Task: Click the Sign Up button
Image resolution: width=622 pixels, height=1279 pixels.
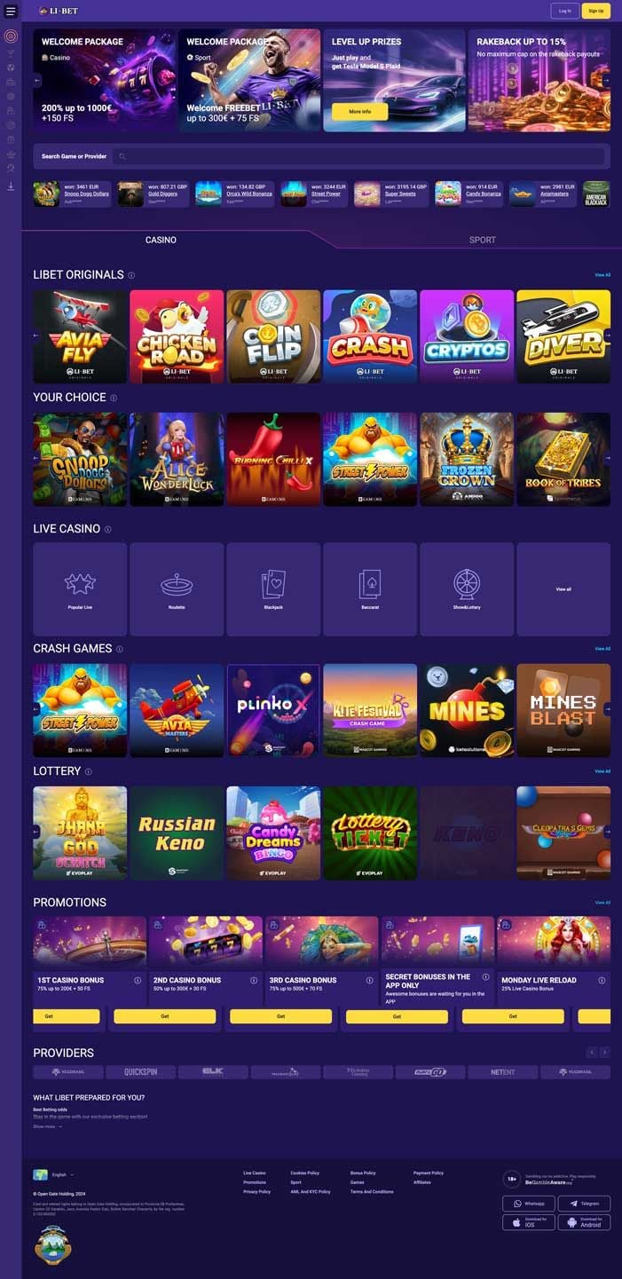Action: (596, 11)
